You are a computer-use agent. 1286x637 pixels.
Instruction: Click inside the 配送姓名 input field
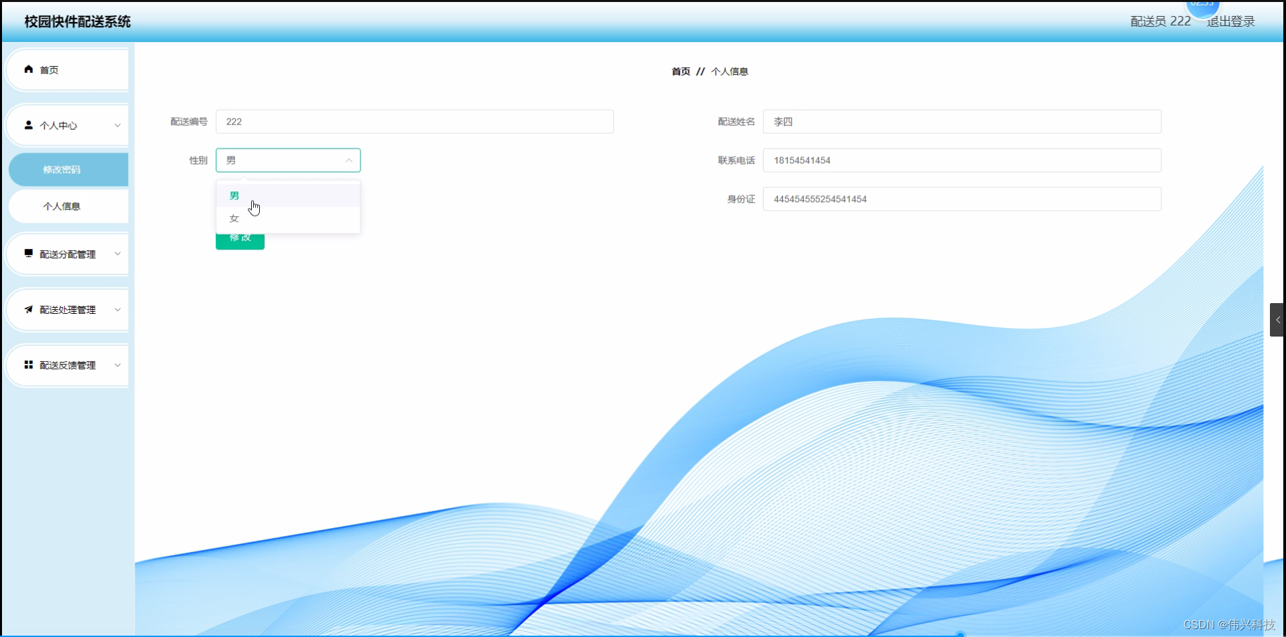pyautogui.click(x=962, y=121)
